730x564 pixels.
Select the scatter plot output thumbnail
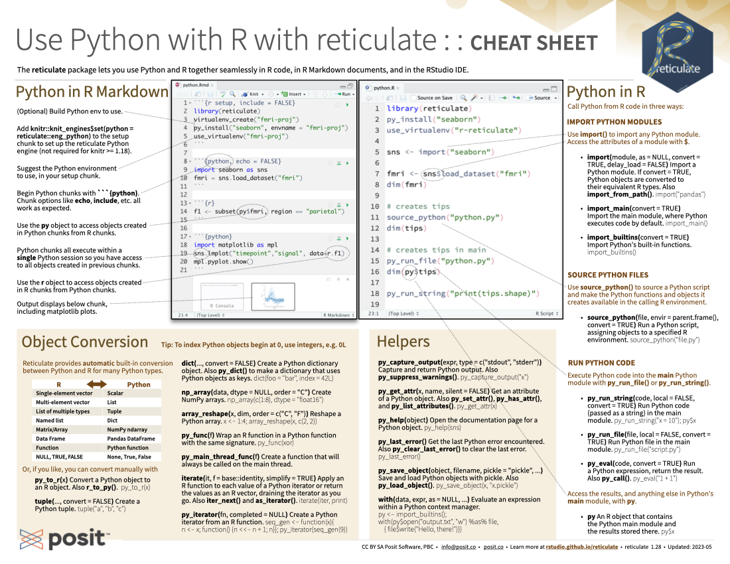tap(273, 297)
